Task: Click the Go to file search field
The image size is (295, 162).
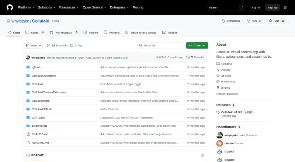Action: (161, 46)
